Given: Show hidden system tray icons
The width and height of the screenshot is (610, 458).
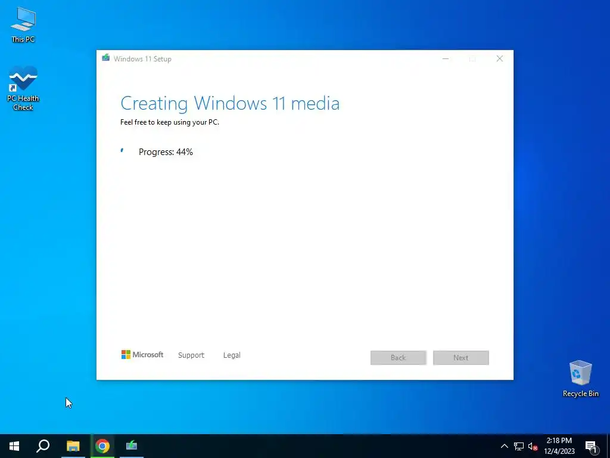Looking at the screenshot, I should [x=504, y=446].
